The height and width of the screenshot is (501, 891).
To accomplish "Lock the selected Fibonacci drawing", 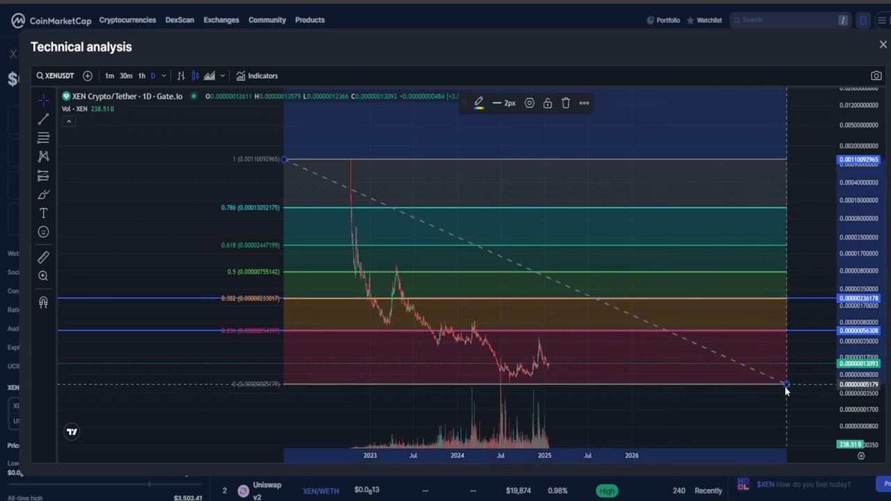I will click(548, 103).
